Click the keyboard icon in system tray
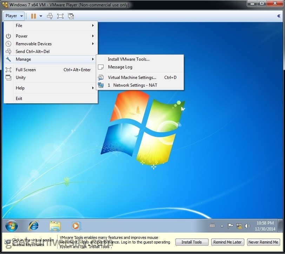 tap(212, 226)
